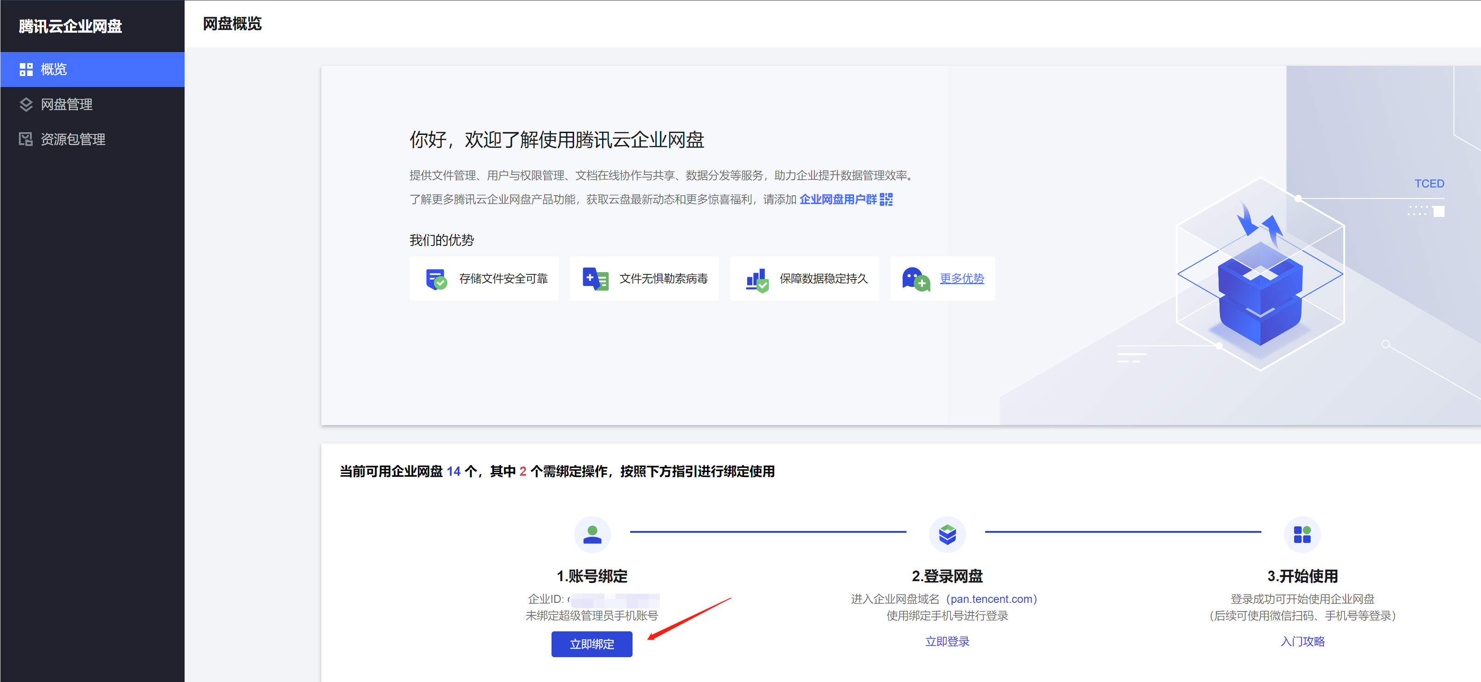Click the 3.开始使用 step title

pyautogui.click(x=1302, y=576)
